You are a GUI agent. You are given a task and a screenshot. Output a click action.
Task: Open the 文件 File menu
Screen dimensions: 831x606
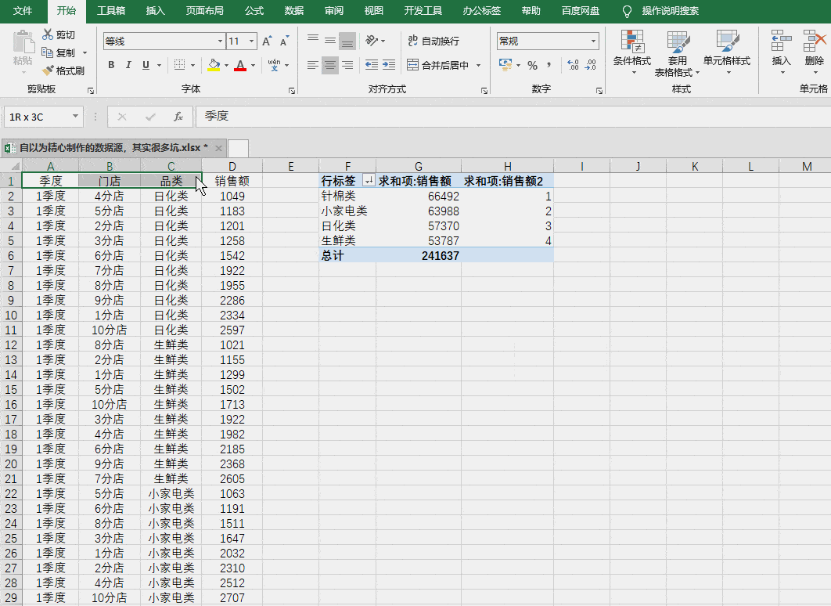point(22,11)
